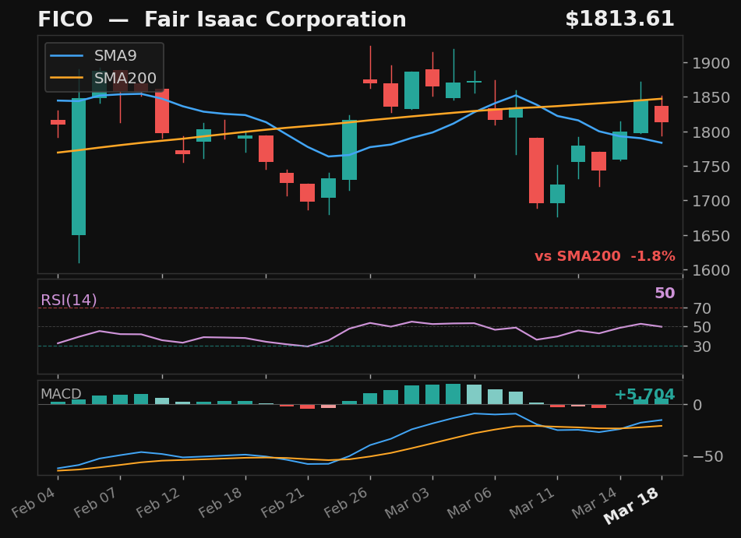Select the Feb 26 date label
Screen dimensions: 741x538
[346, 502]
